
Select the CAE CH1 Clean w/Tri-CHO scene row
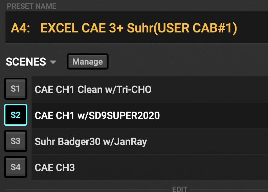click(150, 89)
